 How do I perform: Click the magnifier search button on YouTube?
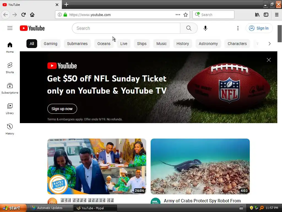coord(189,28)
